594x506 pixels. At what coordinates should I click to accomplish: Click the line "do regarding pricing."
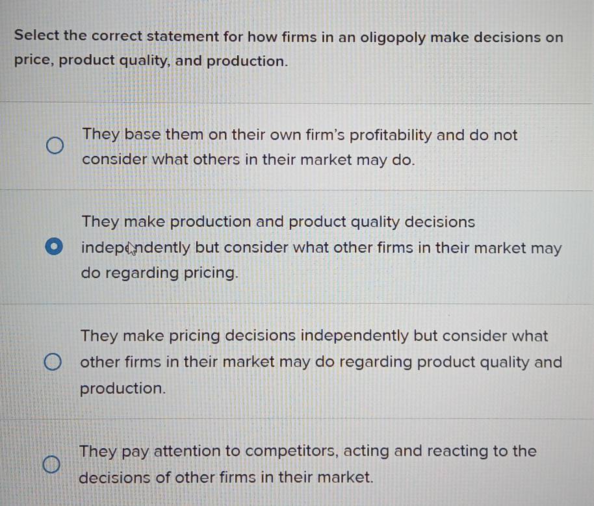coord(159,273)
